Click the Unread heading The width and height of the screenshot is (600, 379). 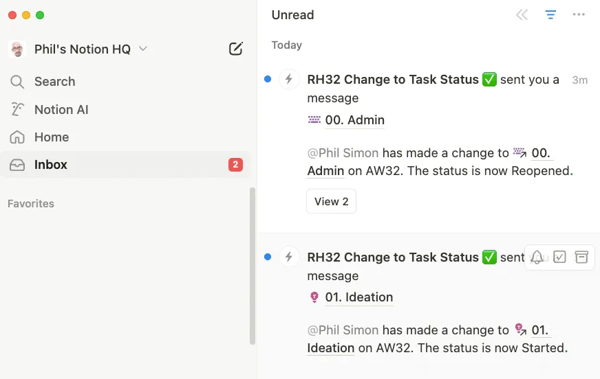pyautogui.click(x=292, y=15)
